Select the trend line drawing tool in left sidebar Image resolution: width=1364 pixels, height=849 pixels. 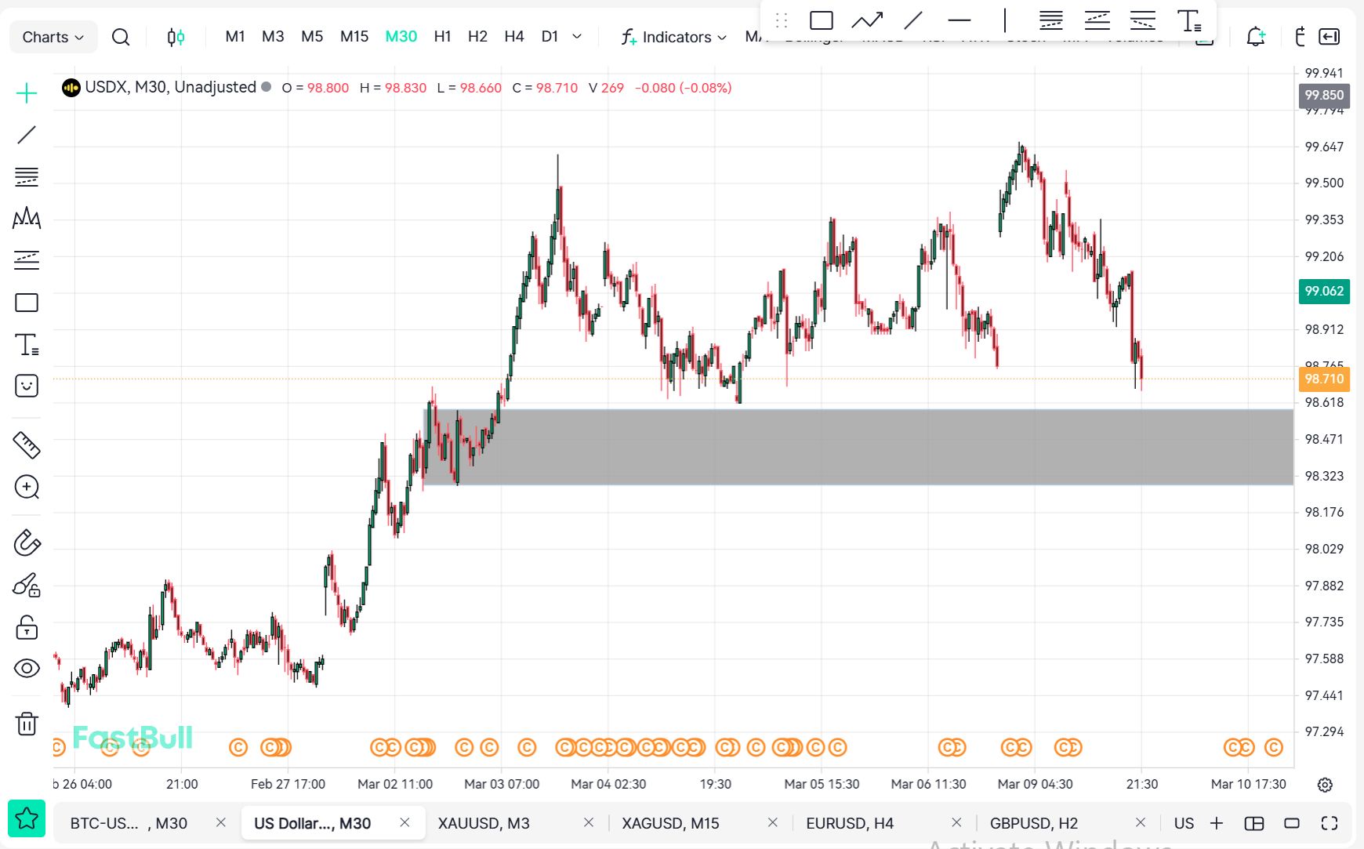(x=27, y=135)
